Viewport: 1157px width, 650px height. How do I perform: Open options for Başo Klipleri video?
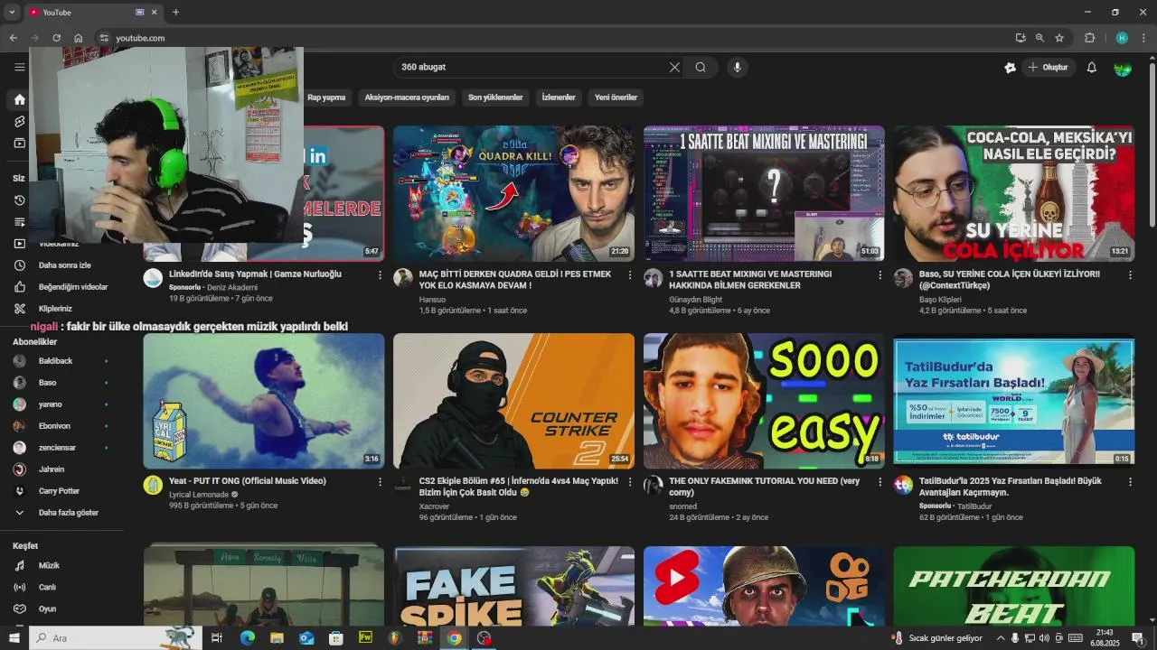1130,274
